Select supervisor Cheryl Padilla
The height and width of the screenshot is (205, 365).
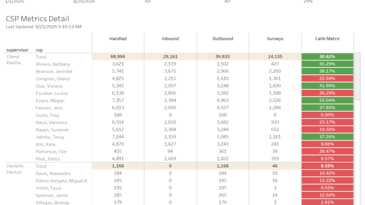point(14,60)
